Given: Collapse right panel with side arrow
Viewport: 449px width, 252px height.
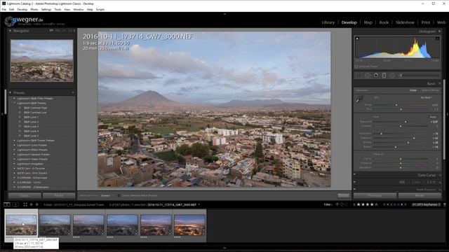Looking at the screenshot, I should (448, 114).
